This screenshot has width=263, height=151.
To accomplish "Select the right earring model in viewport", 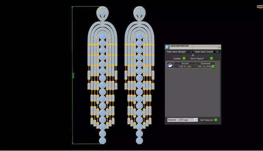I will pyautogui.click(x=139, y=75).
